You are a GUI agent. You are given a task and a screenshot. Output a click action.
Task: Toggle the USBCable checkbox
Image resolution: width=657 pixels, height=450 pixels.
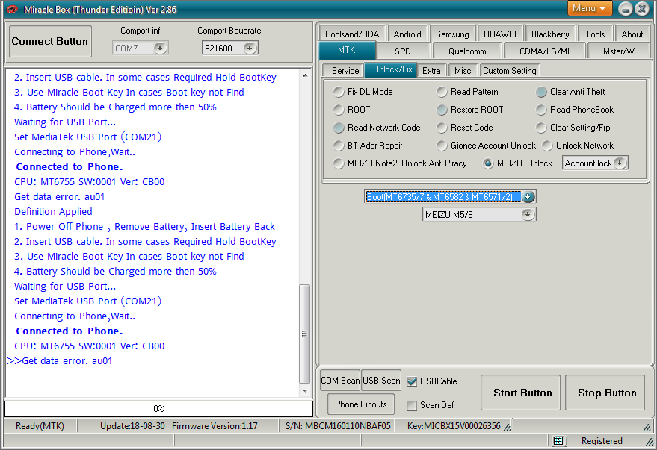[412, 381]
